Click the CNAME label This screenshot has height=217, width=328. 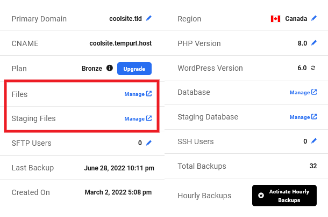click(25, 43)
